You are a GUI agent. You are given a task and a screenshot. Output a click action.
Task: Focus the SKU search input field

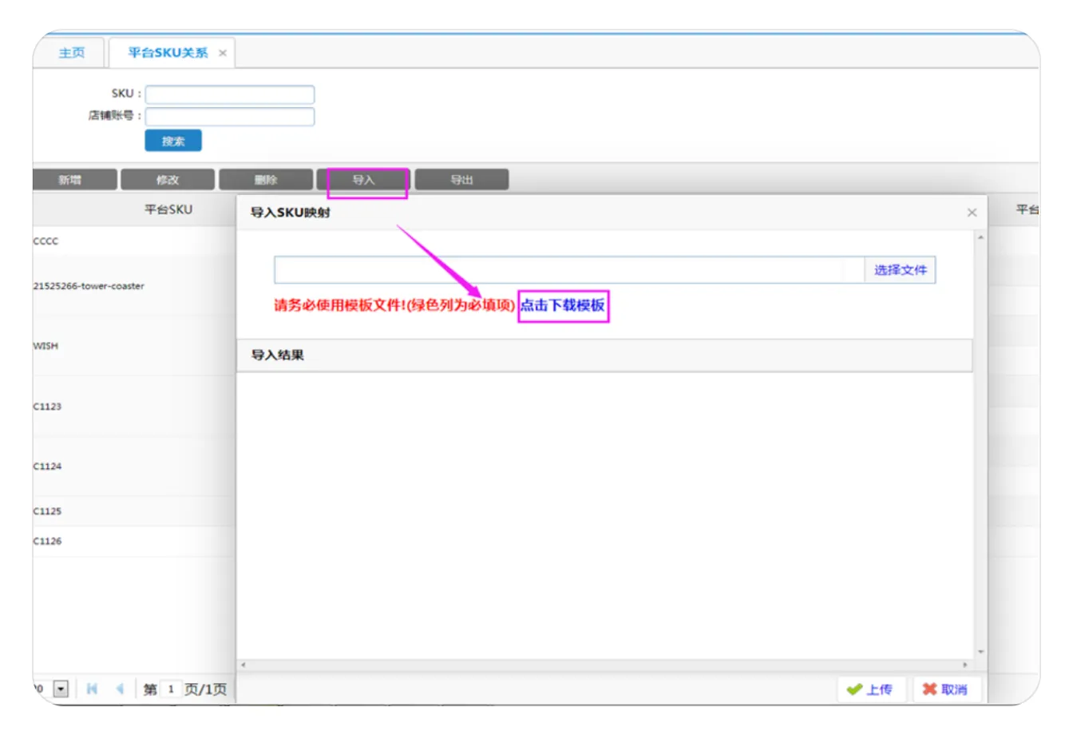pyautogui.click(x=230, y=94)
